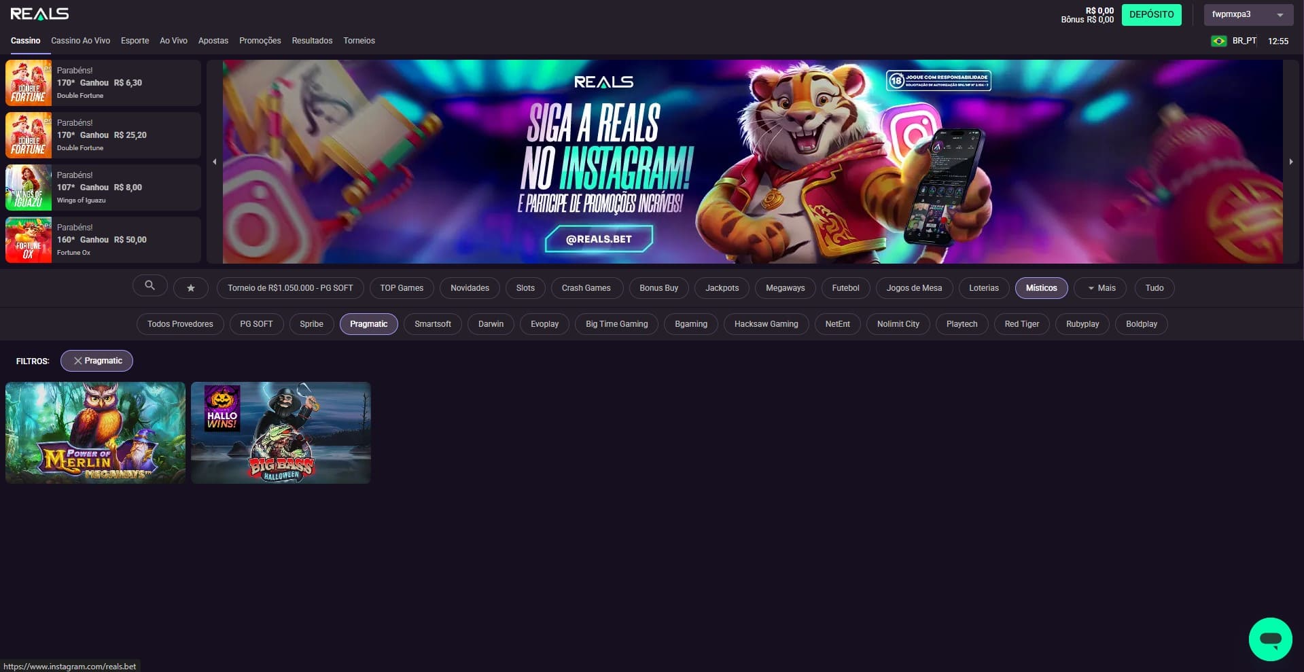Launch Big Bass Halloween game
Image resolution: width=1304 pixels, height=672 pixels.
[281, 433]
